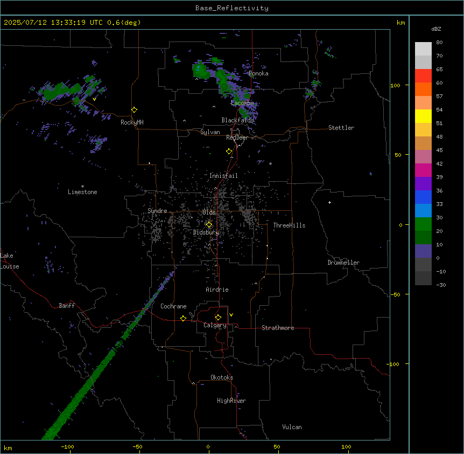This screenshot has height=454, width=464.
Task: Click the yellow radar marker near RockyMH
Action: coord(135,110)
